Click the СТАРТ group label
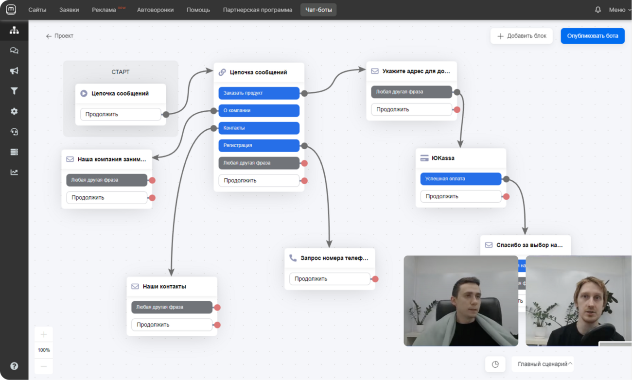The height and width of the screenshot is (380, 632). tap(121, 72)
